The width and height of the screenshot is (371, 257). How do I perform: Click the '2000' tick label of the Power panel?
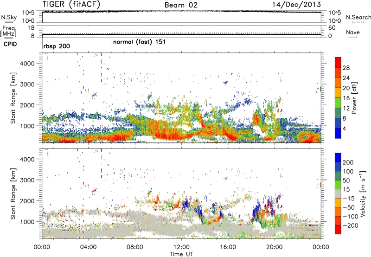[27, 105]
